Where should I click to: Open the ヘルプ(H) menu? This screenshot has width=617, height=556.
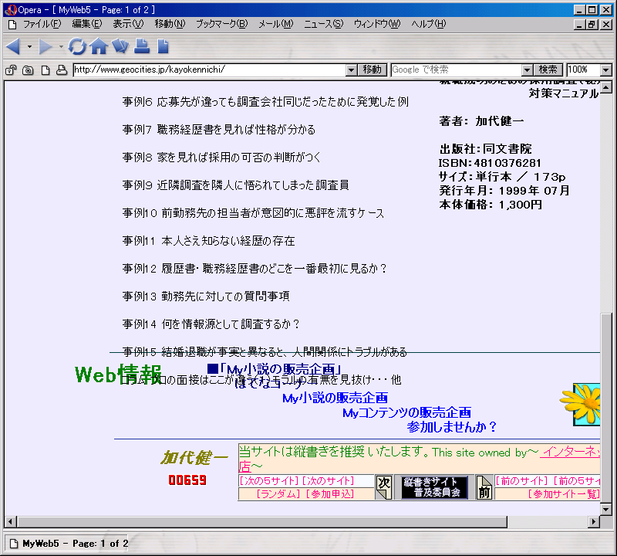(429, 24)
